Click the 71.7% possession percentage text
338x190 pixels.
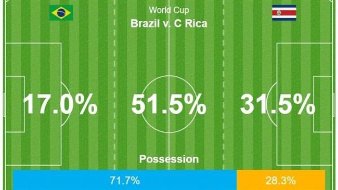(125, 181)
